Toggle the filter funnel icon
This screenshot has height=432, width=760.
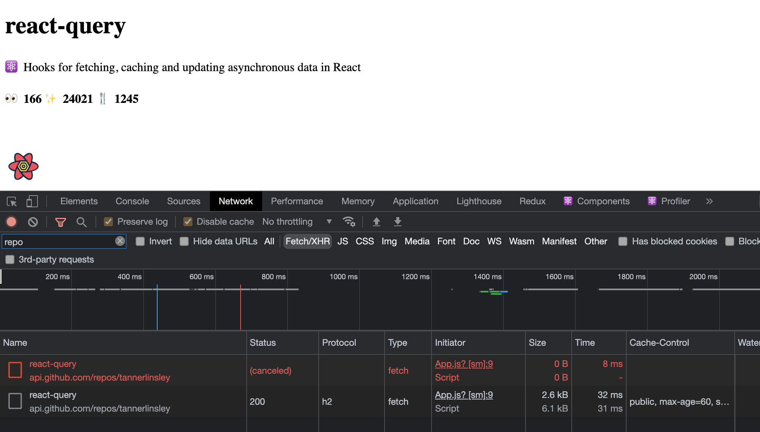[x=61, y=222]
